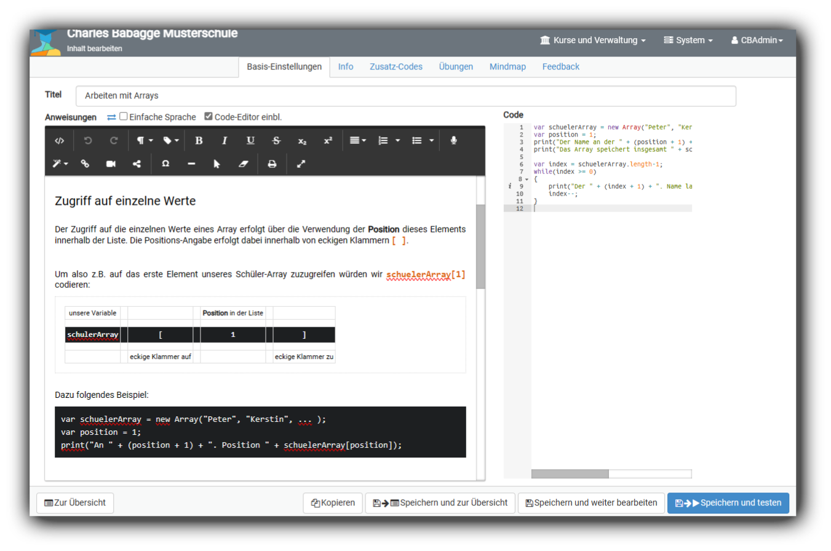Apply bold formatting in the text editor
This screenshot has height=551, width=831.
click(199, 140)
